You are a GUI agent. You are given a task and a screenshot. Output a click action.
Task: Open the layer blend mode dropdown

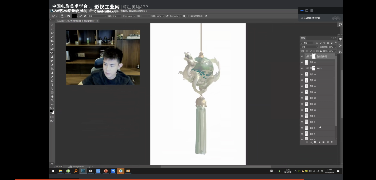pos(309,47)
